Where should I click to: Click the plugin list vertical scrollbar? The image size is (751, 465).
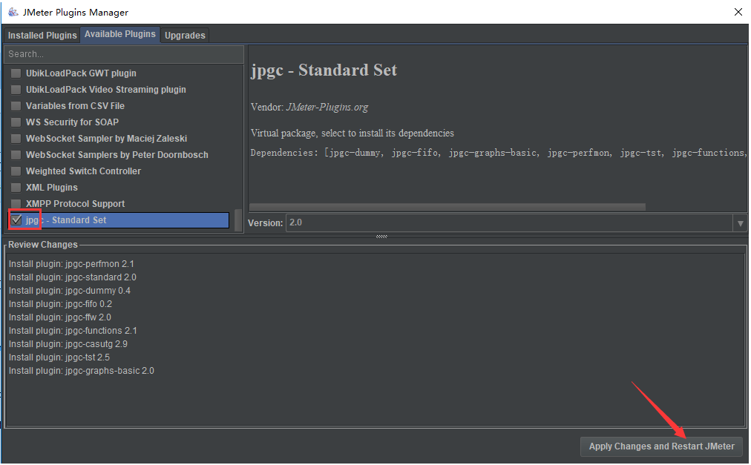tap(238, 220)
